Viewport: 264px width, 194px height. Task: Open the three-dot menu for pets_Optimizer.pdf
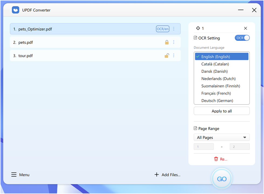174,29
